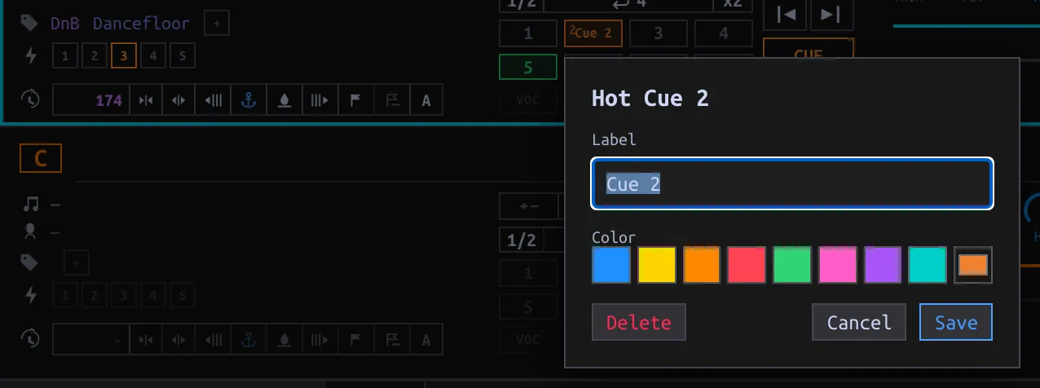Viewport: 1040px width, 388px height.
Task: Save the Hot Cue 2 changes
Action: 956,322
